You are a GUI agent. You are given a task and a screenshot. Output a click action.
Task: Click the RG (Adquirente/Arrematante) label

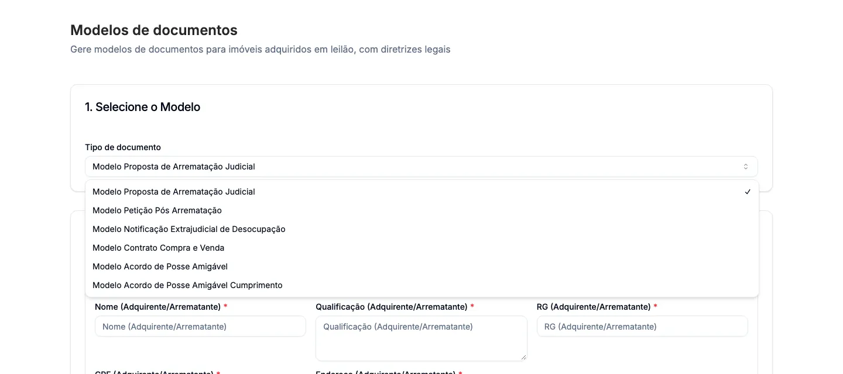594,307
